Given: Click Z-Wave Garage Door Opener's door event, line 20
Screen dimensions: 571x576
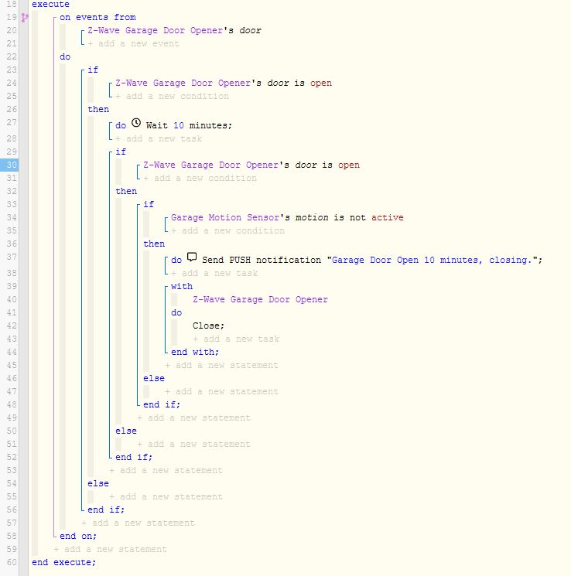Looking at the screenshot, I should [174, 30].
